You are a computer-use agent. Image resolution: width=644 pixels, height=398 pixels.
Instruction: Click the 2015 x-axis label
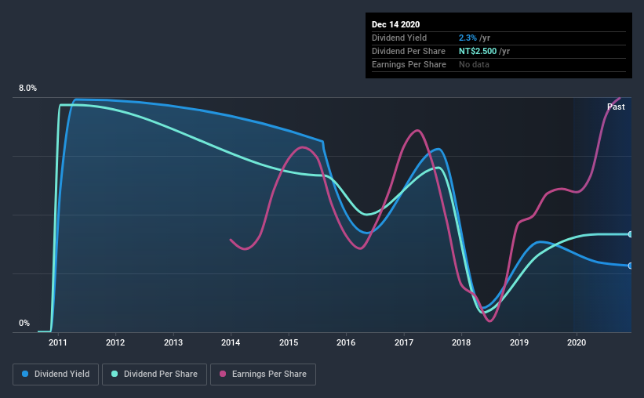(289, 342)
